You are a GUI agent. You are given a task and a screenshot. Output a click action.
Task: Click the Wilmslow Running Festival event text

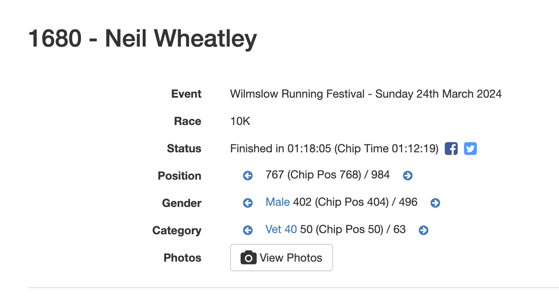(x=297, y=94)
